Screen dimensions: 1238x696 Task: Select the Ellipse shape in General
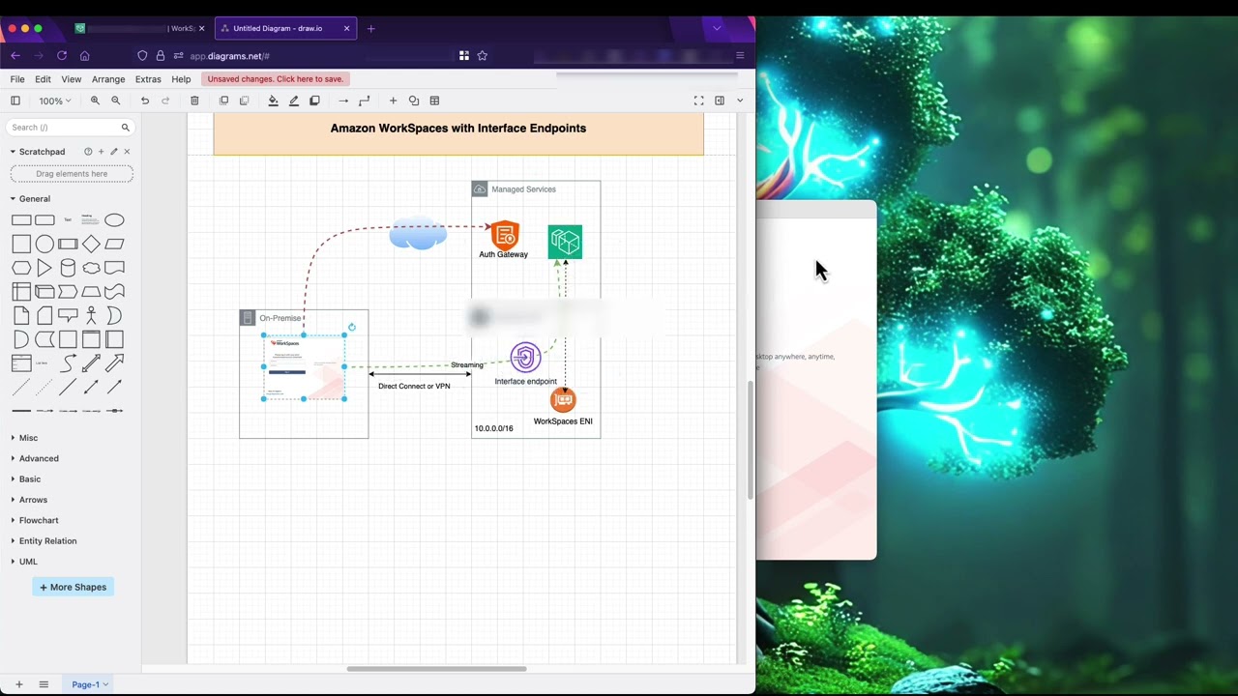[114, 220]
